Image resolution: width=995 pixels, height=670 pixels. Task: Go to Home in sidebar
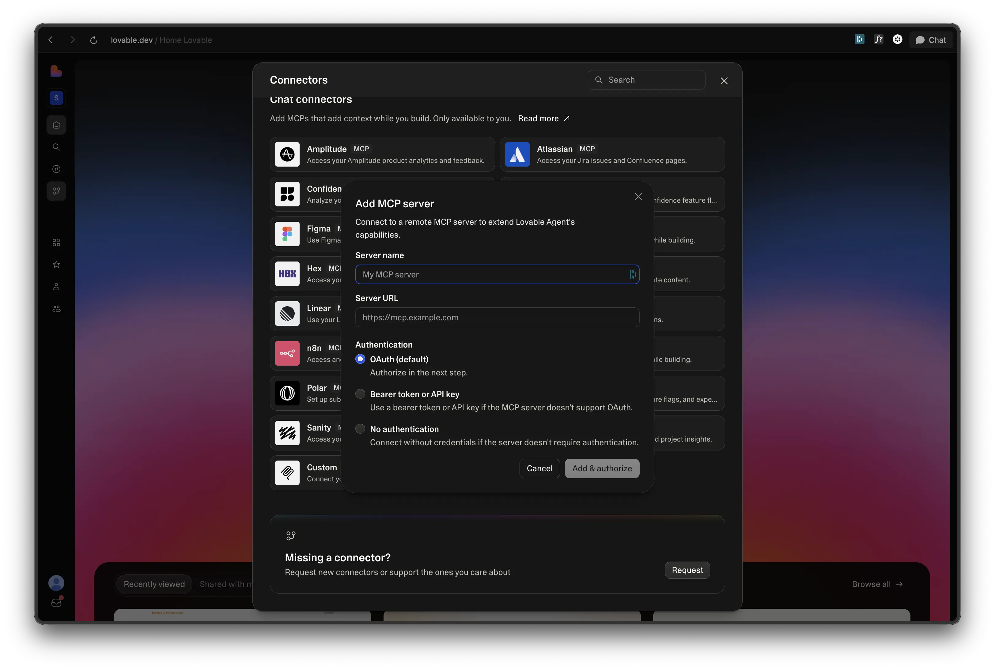tap(56, 125)
